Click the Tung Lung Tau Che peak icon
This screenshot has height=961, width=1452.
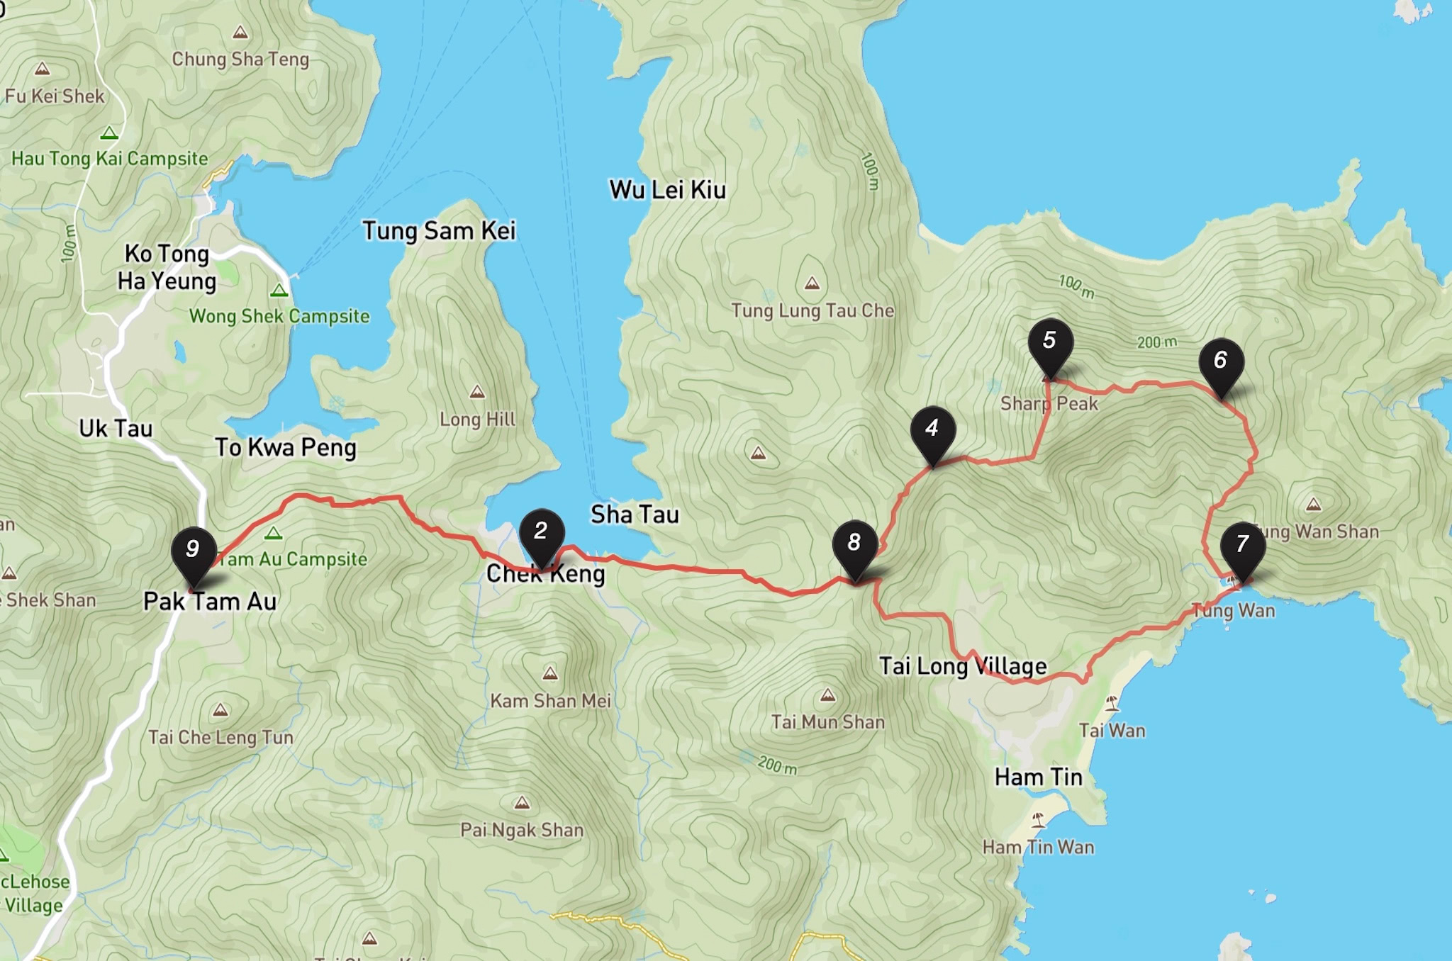(812, 283)
